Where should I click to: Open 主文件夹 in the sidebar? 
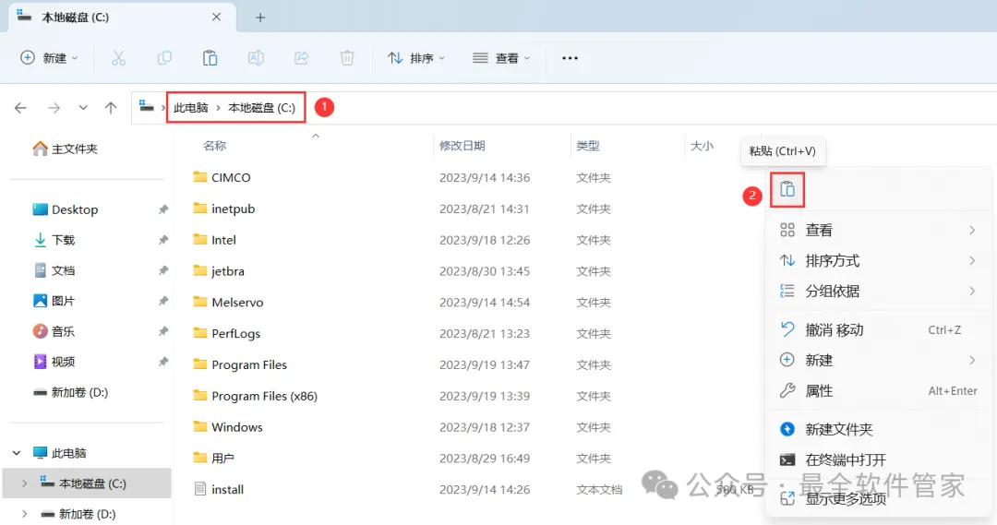pyautogui.click(x=66, y=149)
